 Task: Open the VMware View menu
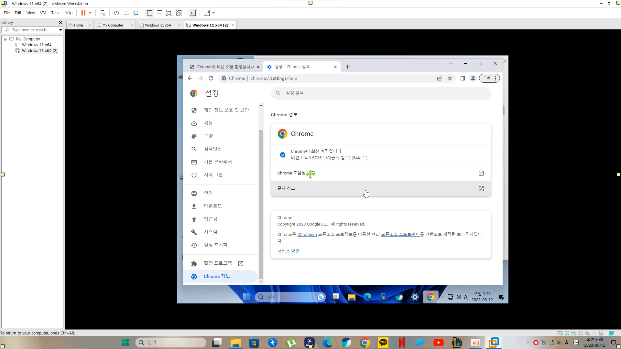click(31, 13)
